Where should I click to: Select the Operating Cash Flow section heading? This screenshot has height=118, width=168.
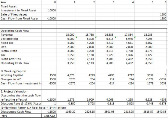[x=15, y=31]
